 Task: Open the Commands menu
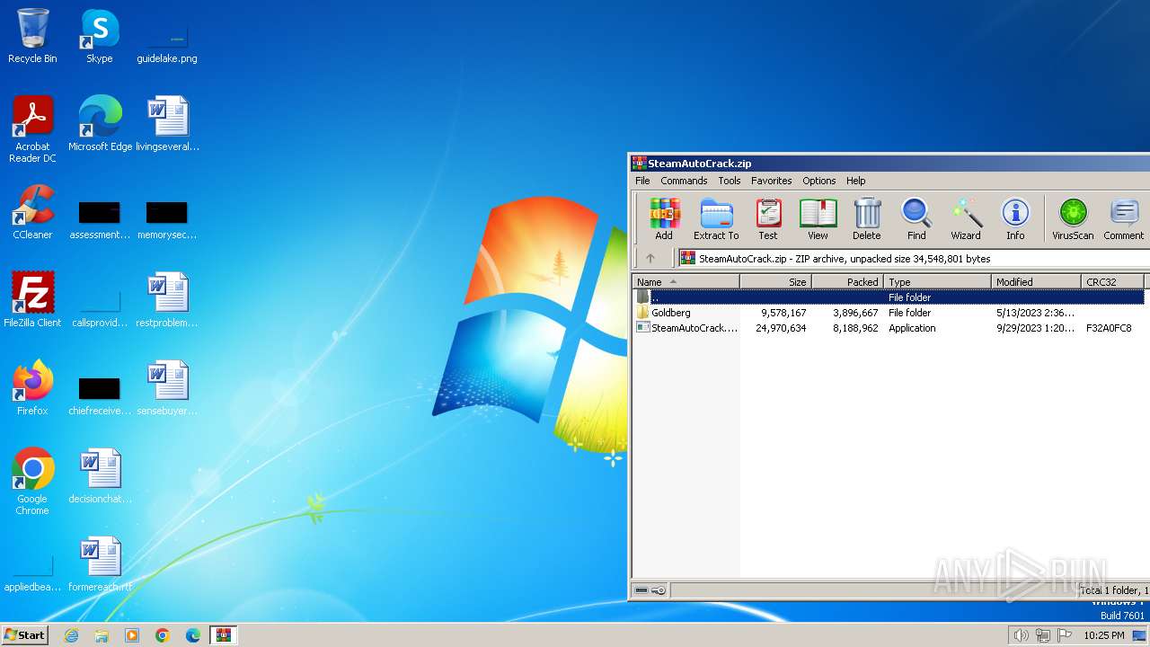pyautogui.click(x=684, y=181)
